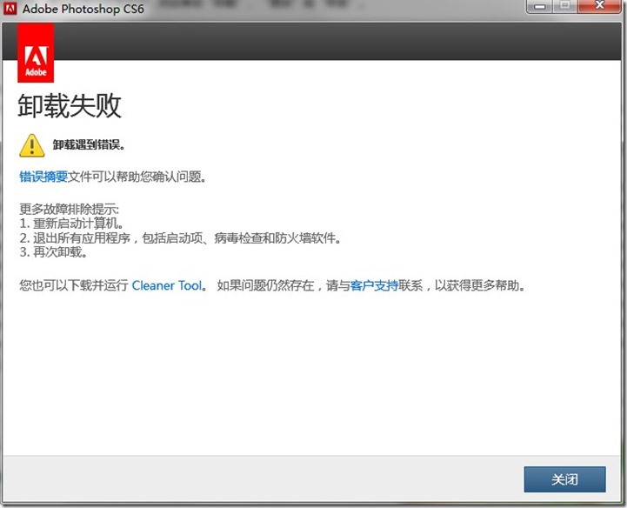
Task: Open the 错误摘要 link
Action: [x=43, y=177]
